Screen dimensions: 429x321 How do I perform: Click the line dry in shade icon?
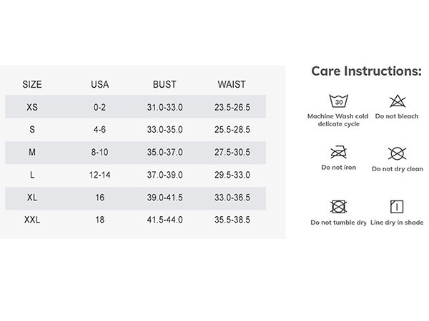tap(397, 207)
